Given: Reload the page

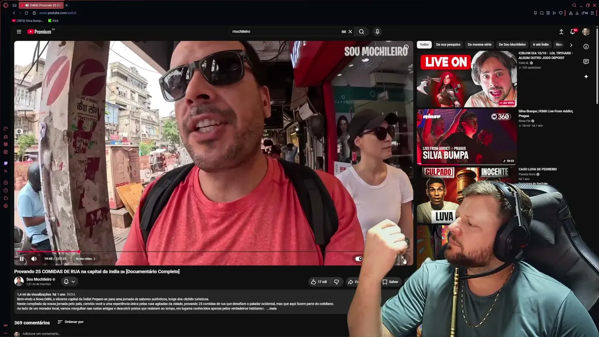Looking at the screenshot, I should pyautogui.click(x=26, y=13).
